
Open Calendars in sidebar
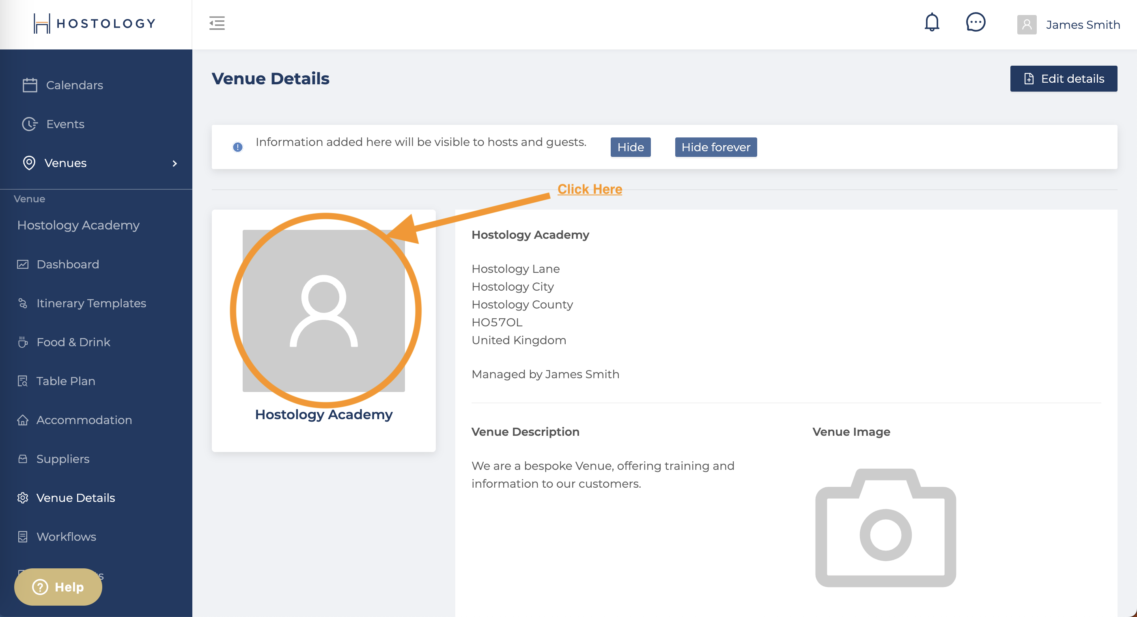click(75, 85)
